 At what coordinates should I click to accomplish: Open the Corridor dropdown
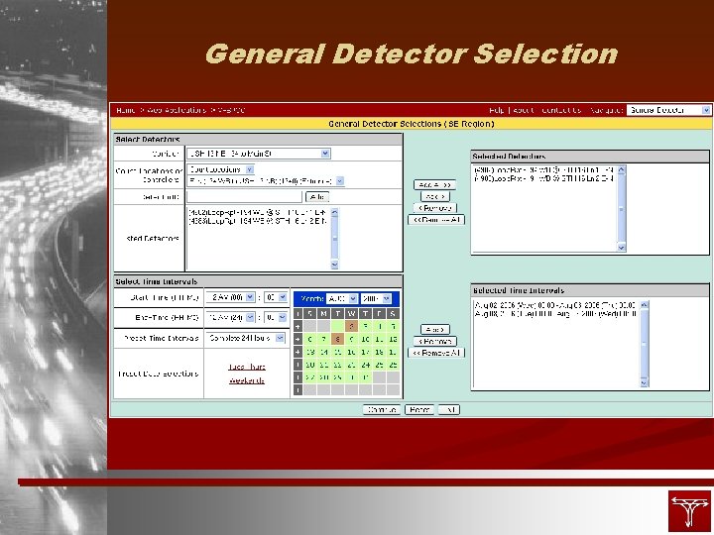pyautogui.click(x=258, y=154)
